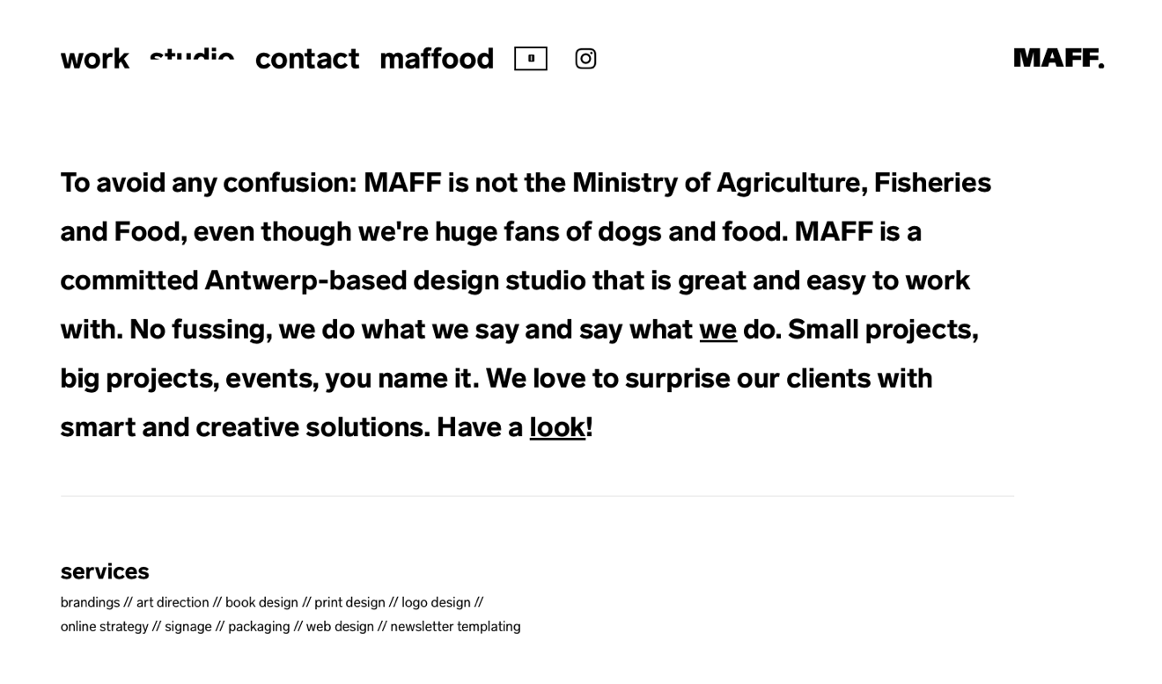Open the contact page
This screenshot has height=684, width=1162.
click(x=307, y=59)
